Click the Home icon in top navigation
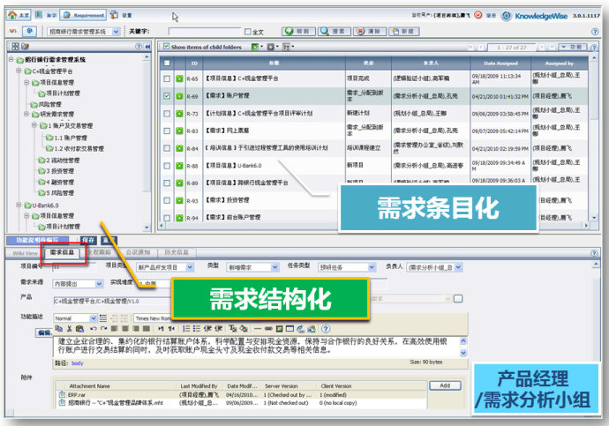Image resolution: width=609 pixels, height=426 pixels. 18,15
